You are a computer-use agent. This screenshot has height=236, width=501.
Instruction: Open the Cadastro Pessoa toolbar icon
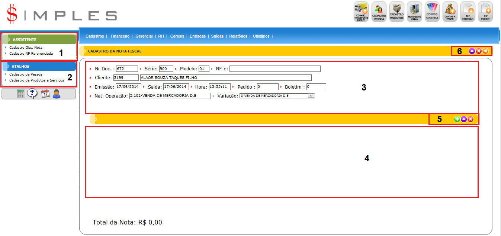click(x=379, y=12)
